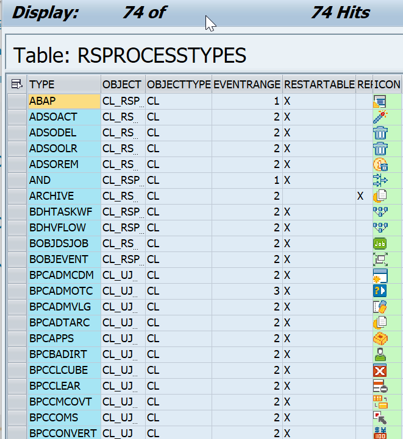
Task: Click the BPCCMCOVT row's icon
Action: pos(380,402)
